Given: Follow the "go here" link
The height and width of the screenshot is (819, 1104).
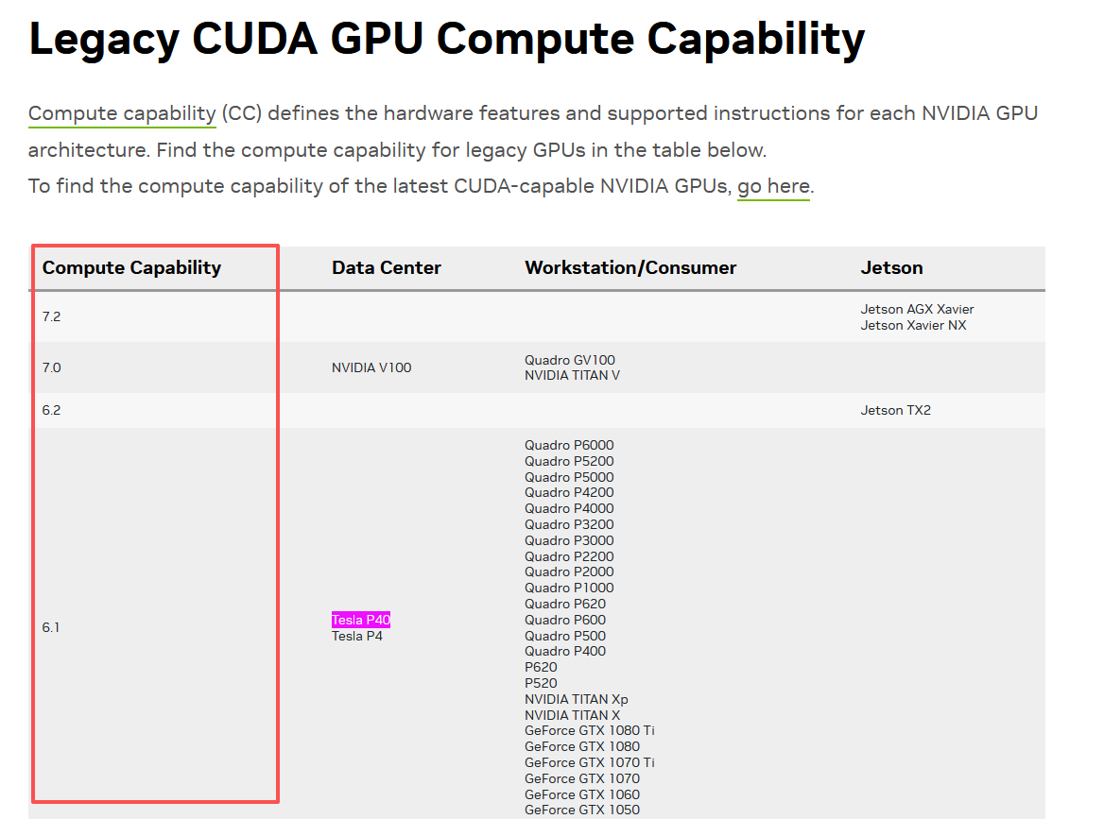Looking at the screenshot, I should (x=773, y=186).
